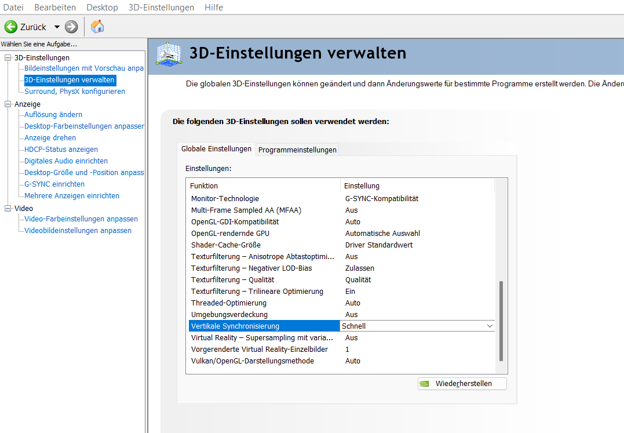The width and height of the screenshot is (624, 433).
Task: Click the Funktion column header
Action: (263, 186)
